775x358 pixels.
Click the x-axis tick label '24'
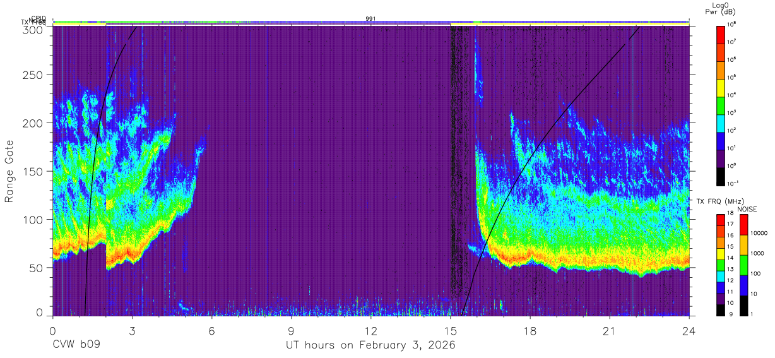689,330
